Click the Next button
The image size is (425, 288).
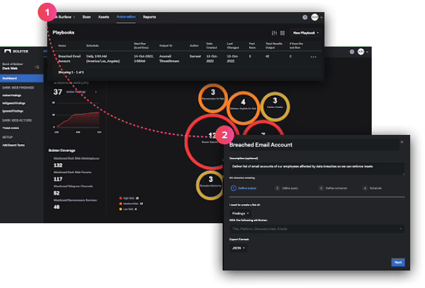[x=398, y=262]
